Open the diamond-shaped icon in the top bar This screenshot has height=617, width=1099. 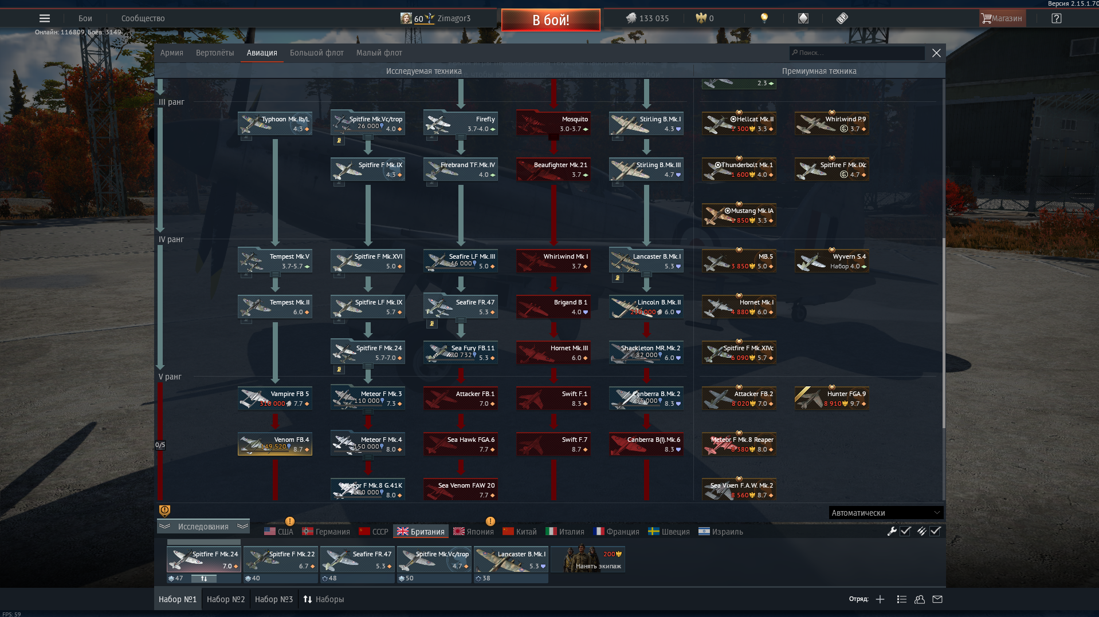[x=803, y=18]
